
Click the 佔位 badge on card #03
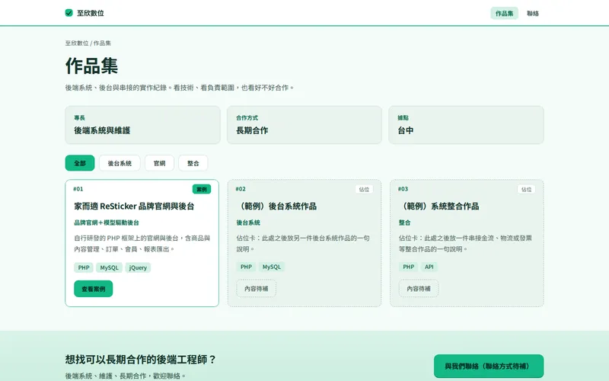pyautogui.click(x=526, y=189)
